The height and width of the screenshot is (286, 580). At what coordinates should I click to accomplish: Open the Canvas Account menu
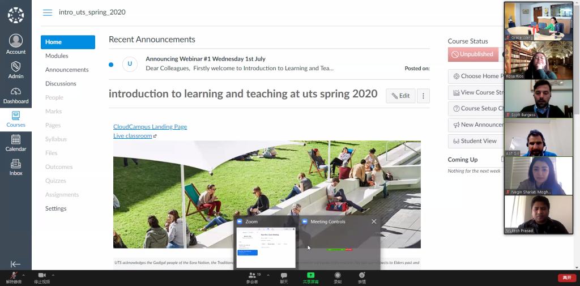coord(16,44)
